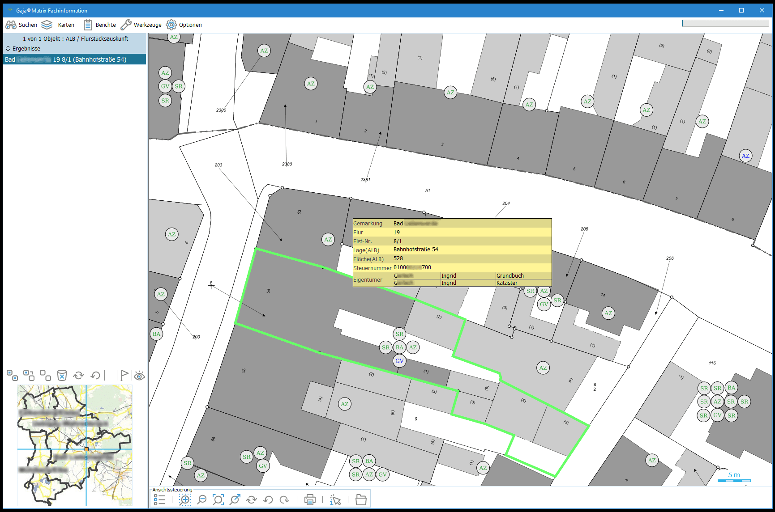Viewport: 775px width, 512px height.
Task: Activate the info pointer tool
Action: click(x=335, y=499)
